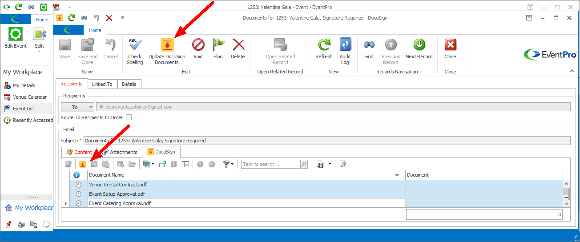Click the grid vertical scrollbar down arrow
Image resolution: width=580 pixels, height=242 pixels.
(x=566, y=203)
